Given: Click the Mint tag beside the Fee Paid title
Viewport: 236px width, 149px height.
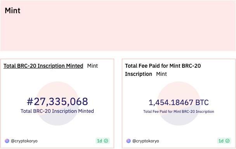Looking at the screenshot, I should point(161,74).
